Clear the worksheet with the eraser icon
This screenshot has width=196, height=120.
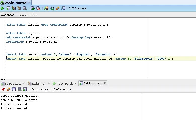57,8
